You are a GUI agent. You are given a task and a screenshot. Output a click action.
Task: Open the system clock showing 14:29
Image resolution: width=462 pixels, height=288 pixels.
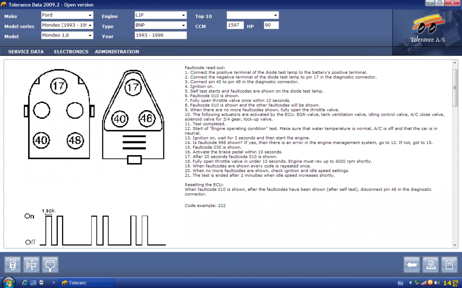pos(450,283)
